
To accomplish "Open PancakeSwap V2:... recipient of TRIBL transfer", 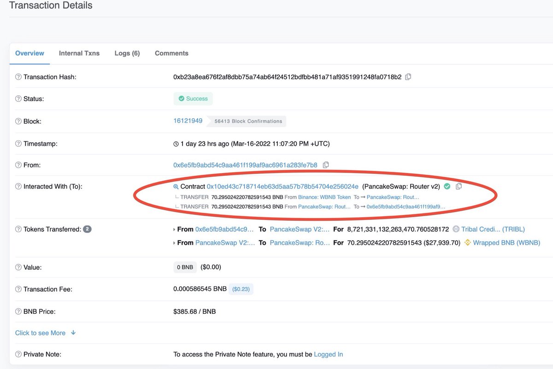I will (300, 229).
